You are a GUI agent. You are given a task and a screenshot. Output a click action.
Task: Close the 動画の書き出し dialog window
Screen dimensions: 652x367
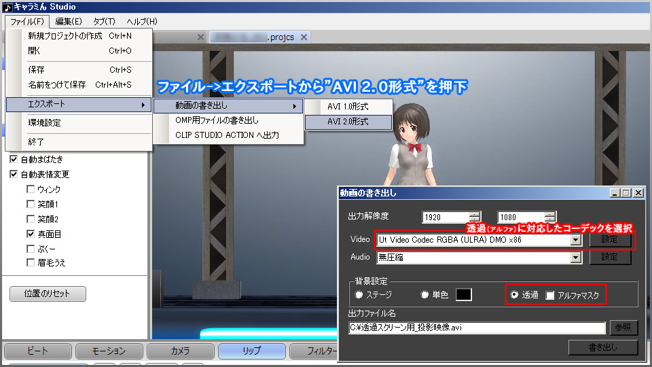(638, 193)
